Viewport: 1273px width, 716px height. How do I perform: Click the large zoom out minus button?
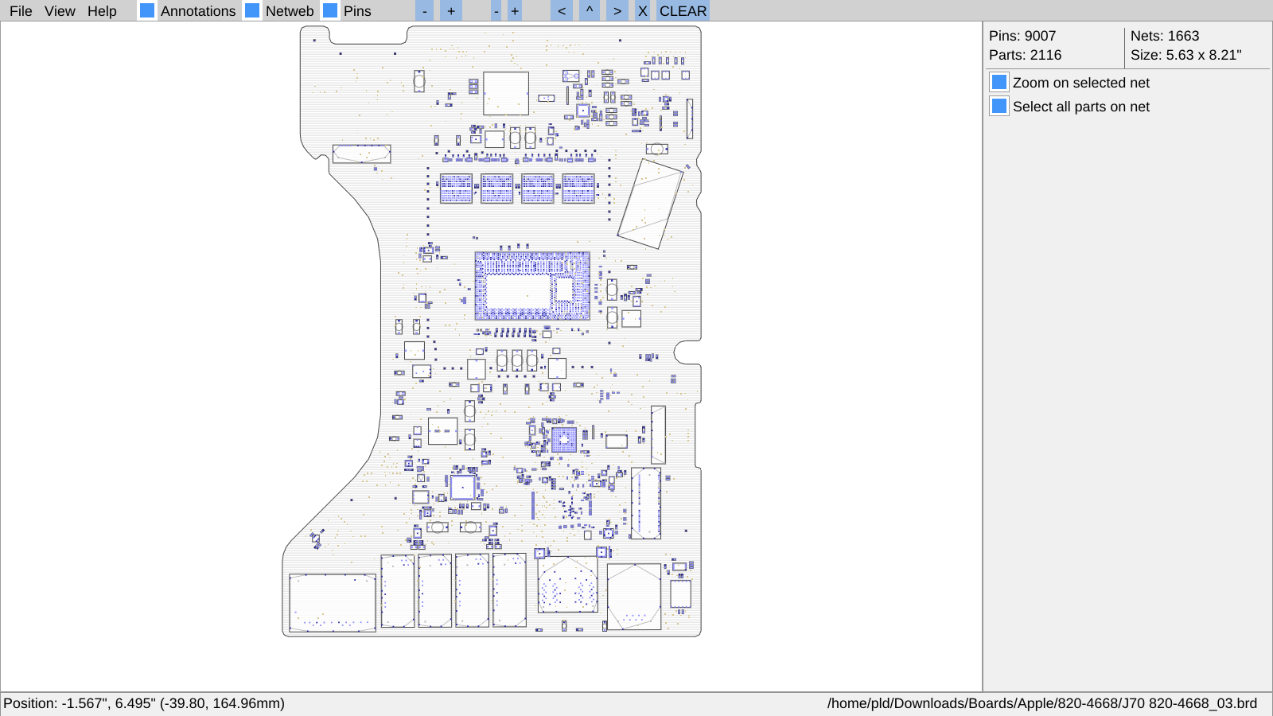click(425, 11)
